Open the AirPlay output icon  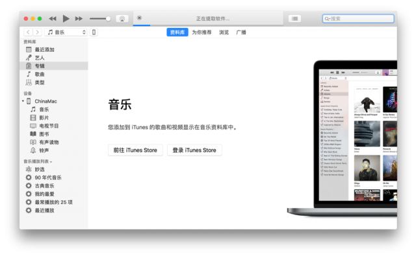(122, 19)
